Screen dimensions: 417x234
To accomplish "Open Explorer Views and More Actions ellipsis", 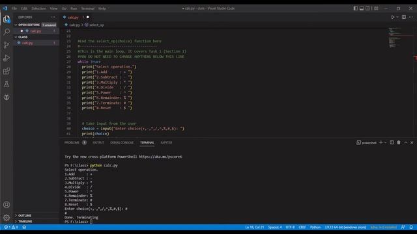I will pos(53,17).
